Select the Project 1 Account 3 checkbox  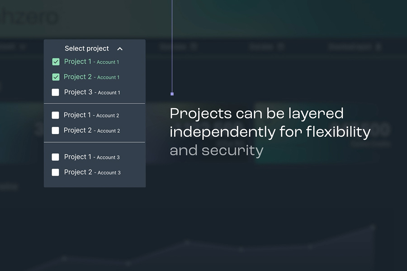55,157
